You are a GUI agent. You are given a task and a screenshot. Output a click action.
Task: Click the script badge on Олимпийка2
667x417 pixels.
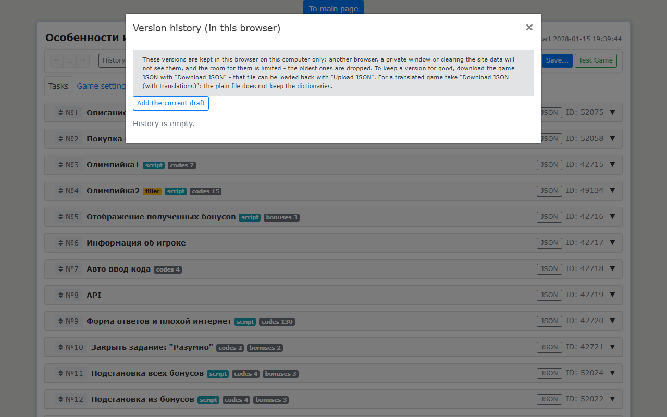pos(176,191)
